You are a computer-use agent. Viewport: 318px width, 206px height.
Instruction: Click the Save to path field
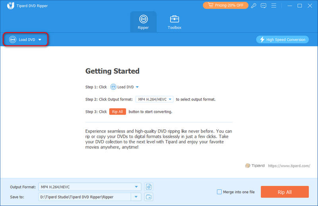85,197
